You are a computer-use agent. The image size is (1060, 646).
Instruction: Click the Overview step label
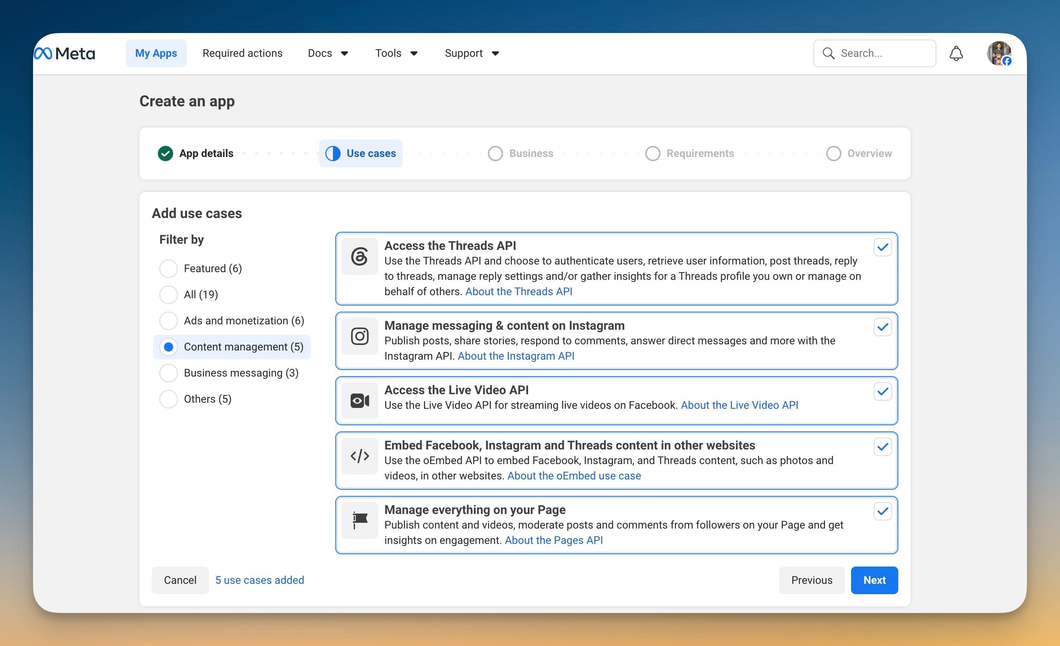pos(869,154)
